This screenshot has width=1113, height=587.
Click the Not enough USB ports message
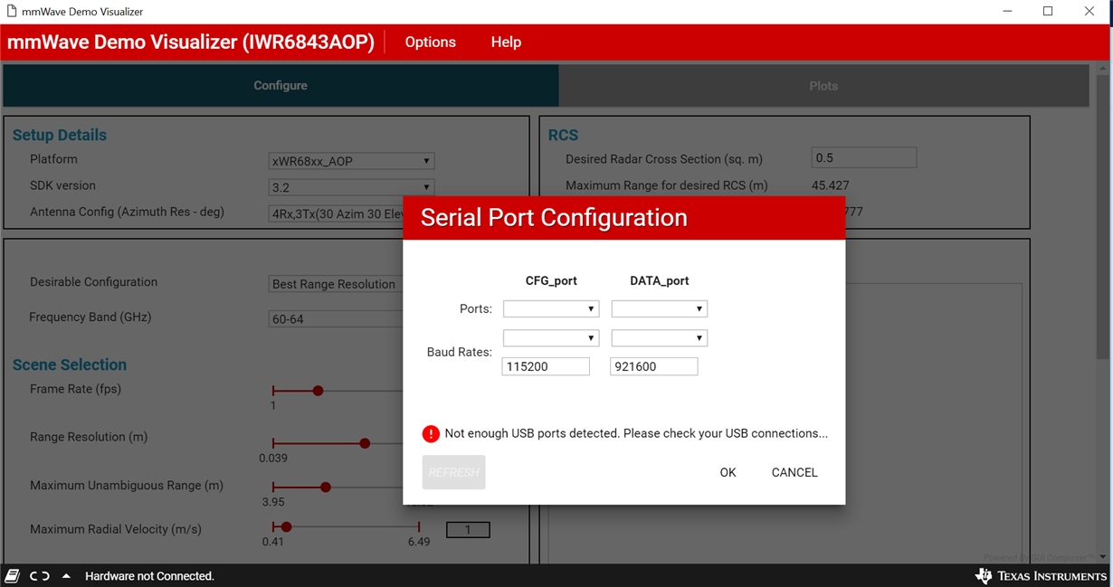click(636, 433)
